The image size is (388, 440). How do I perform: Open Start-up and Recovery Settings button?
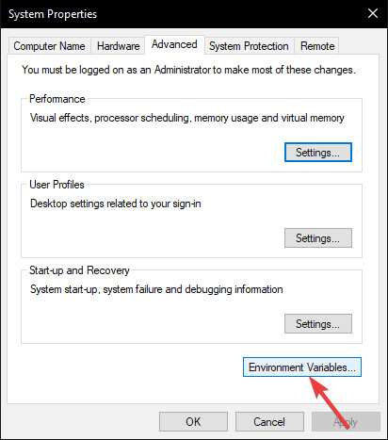[x=318, y=323]
